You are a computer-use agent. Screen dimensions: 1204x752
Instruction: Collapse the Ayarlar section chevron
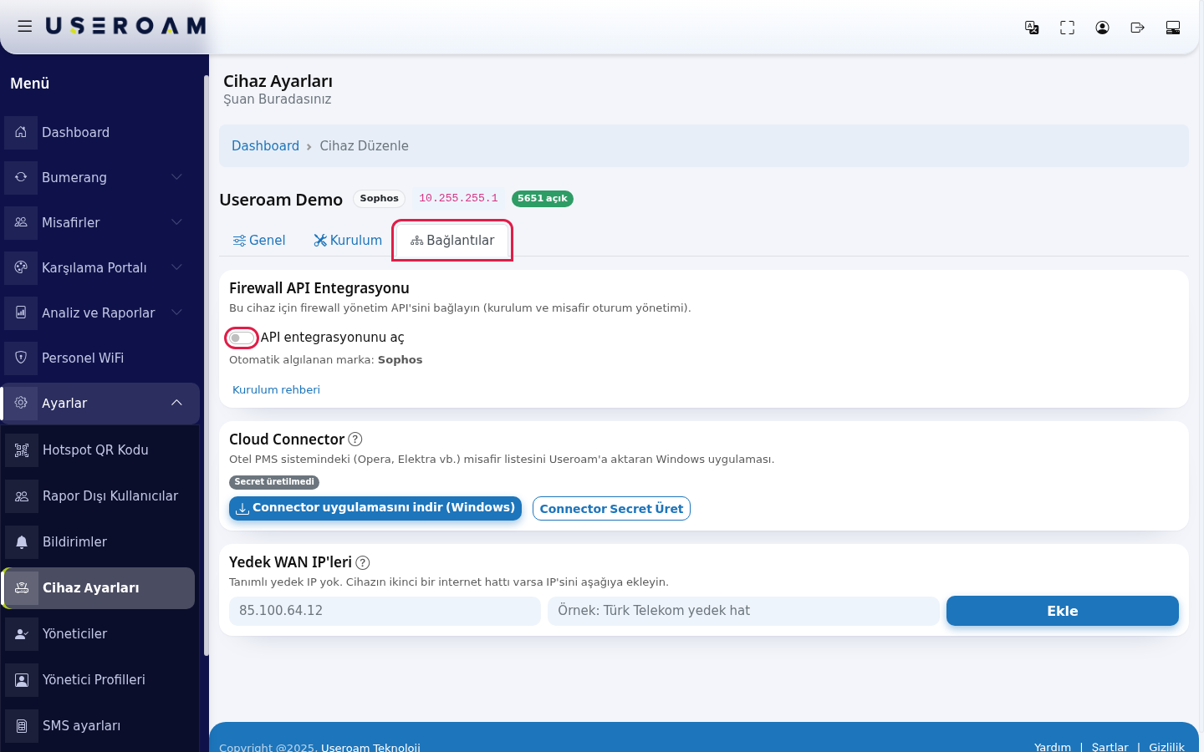(x=176, y=403)
